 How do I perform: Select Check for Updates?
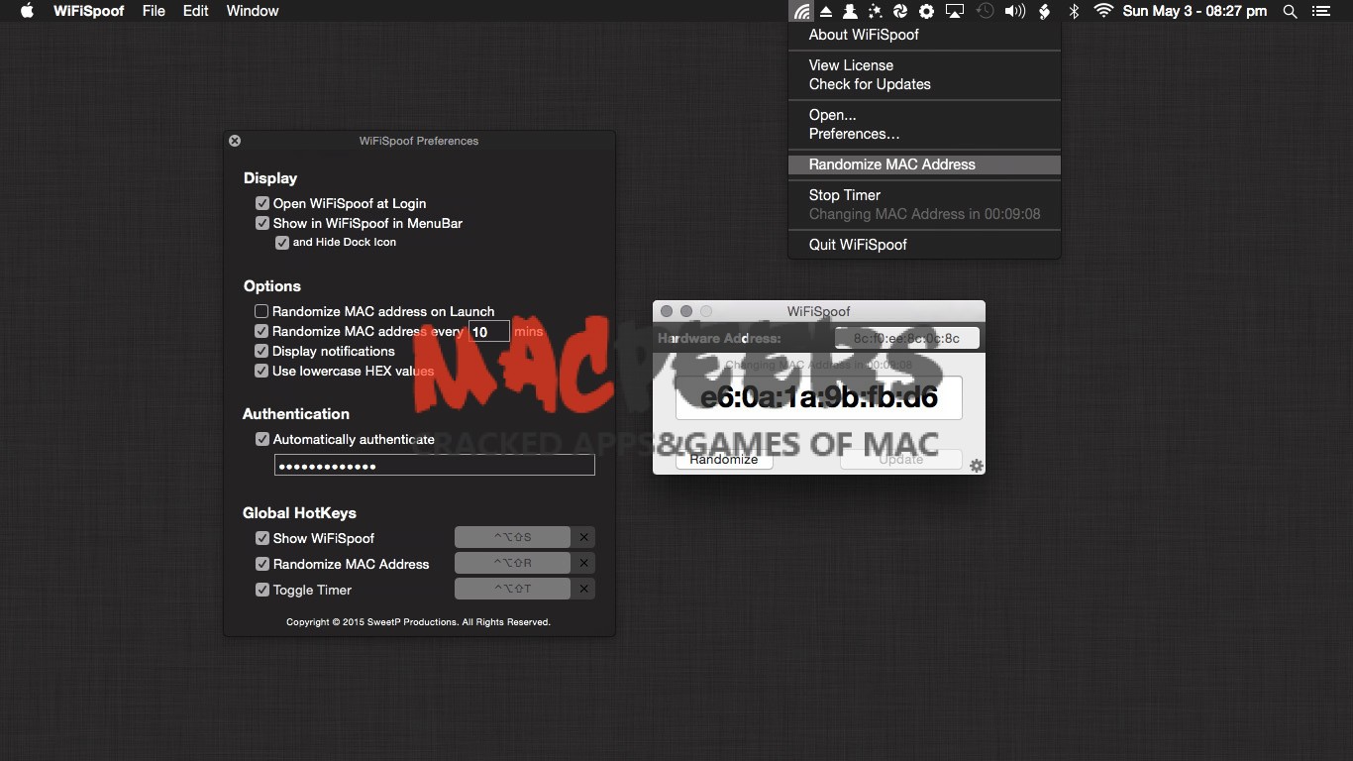coord(924,84)
